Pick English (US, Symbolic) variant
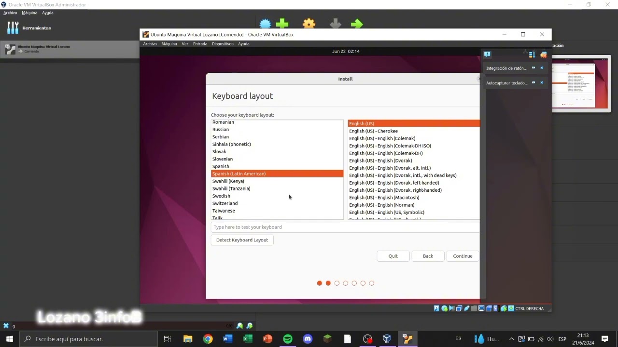Screen dimensions: 618x347 tap(414, 213)
